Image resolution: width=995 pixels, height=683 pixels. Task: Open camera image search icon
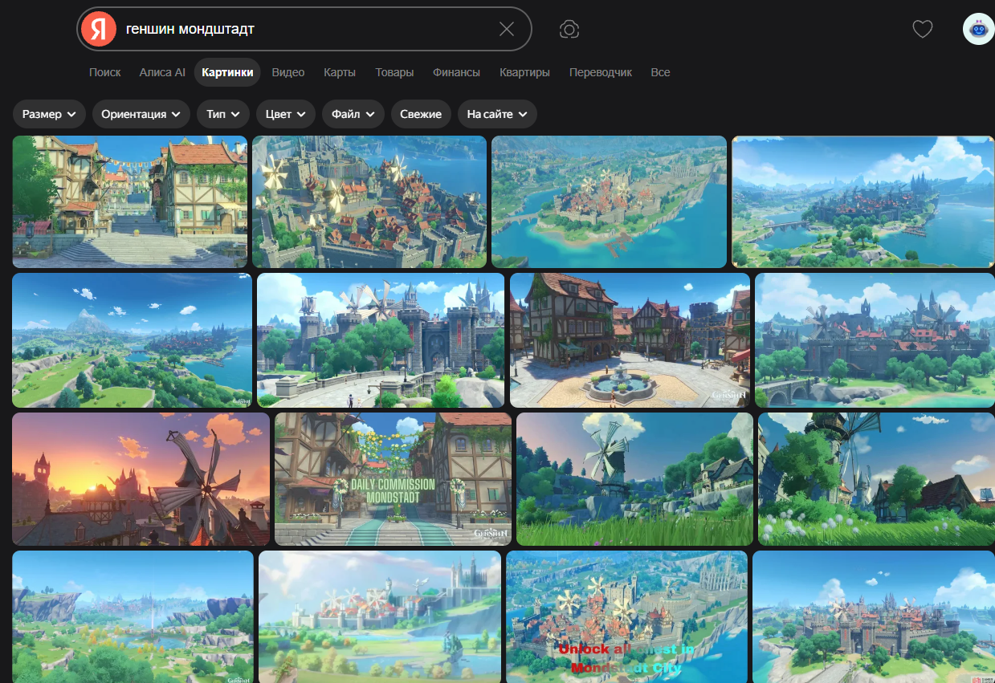[x=569, y=30]
